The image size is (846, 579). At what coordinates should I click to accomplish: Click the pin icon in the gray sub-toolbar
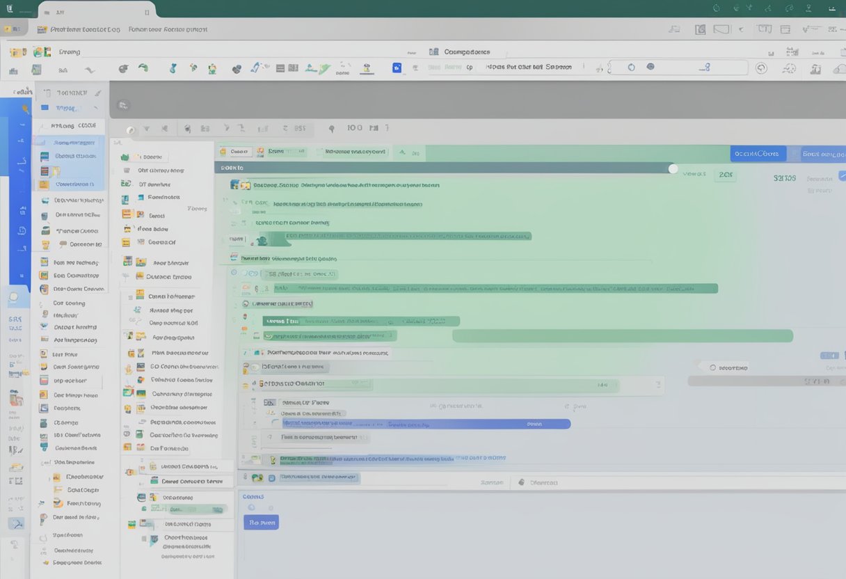[x=331, y=129]
